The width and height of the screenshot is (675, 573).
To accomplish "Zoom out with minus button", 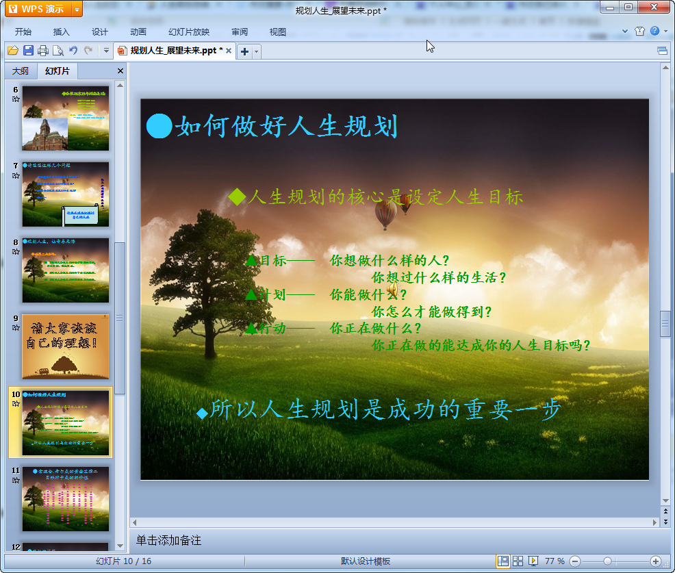I will click(x=575, y=561).
